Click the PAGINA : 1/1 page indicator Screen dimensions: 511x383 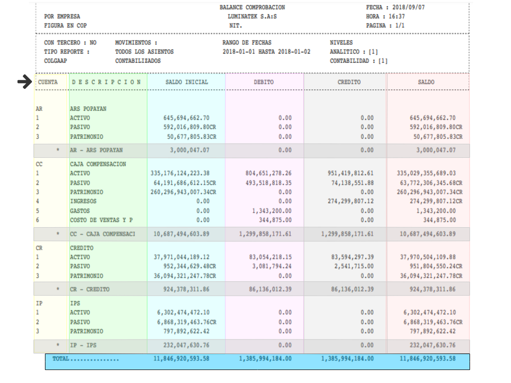(x=385, y=25)
